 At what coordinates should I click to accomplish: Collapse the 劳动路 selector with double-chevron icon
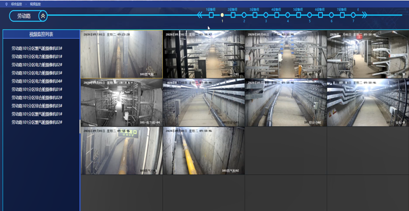(43, 16)
